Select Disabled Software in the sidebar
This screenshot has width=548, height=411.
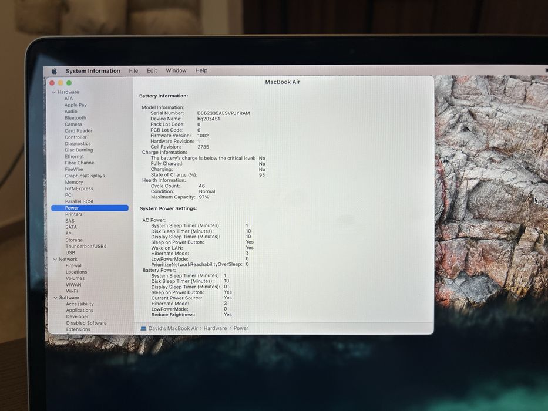tap(86, 324)
